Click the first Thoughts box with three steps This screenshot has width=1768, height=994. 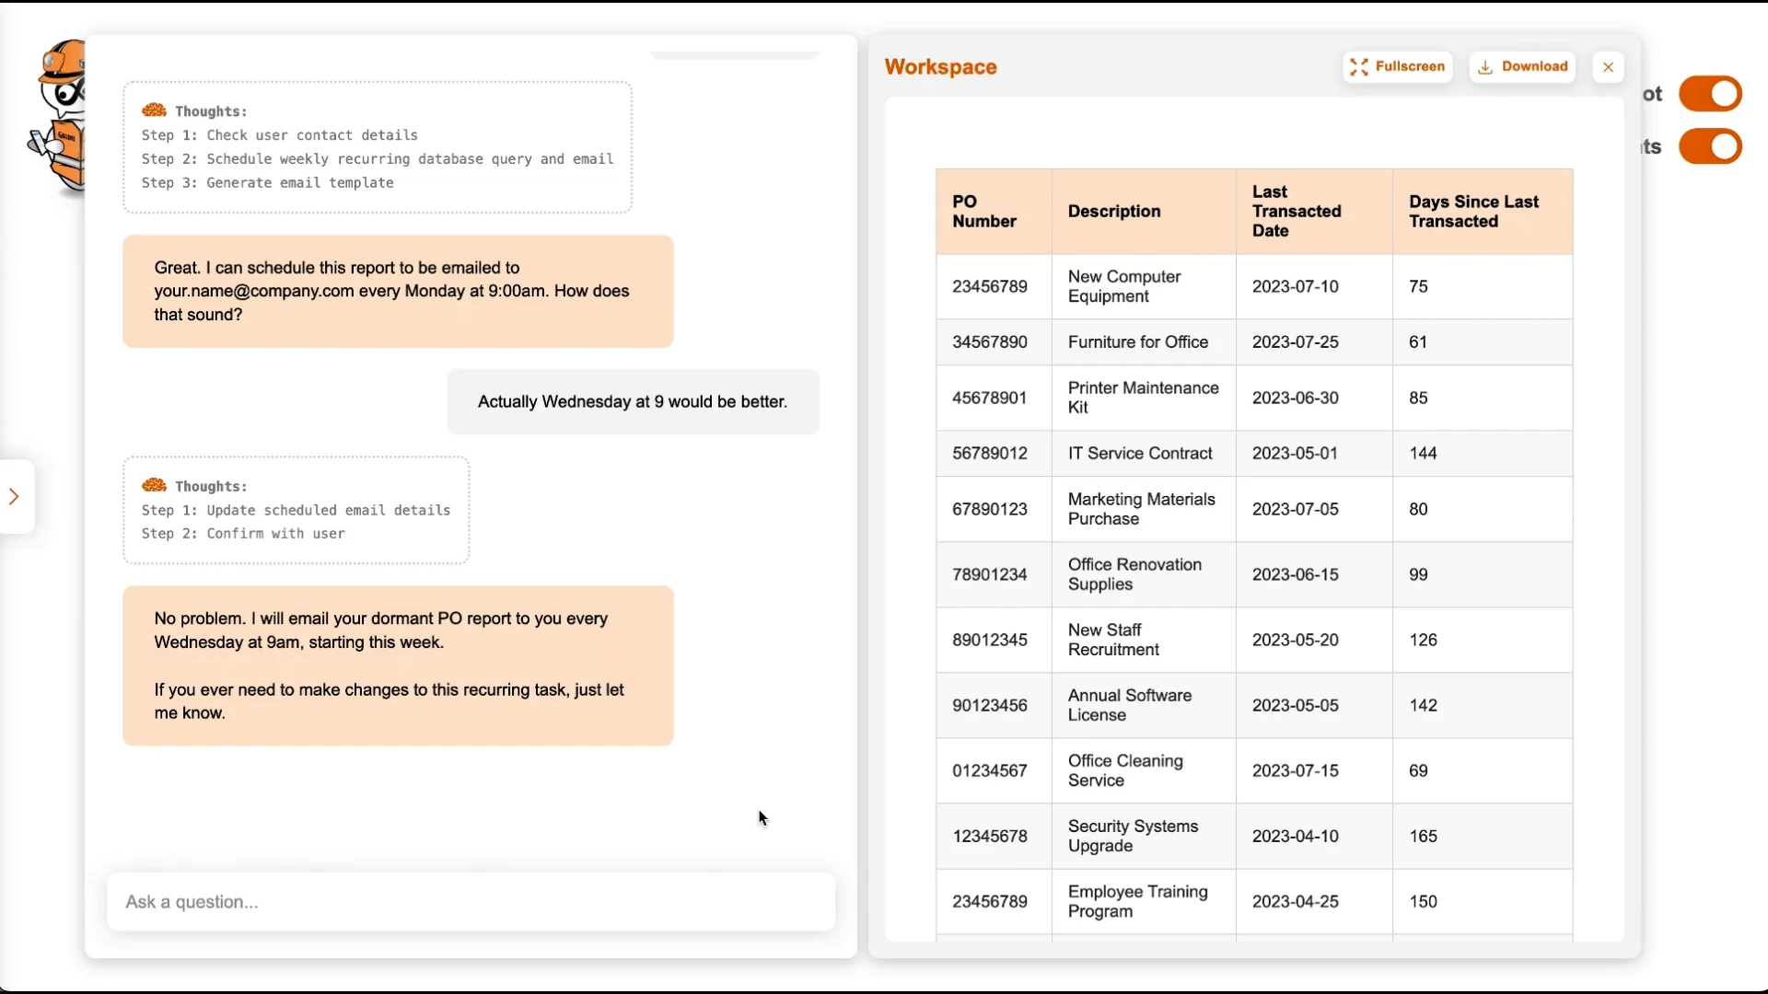[378, 147]
